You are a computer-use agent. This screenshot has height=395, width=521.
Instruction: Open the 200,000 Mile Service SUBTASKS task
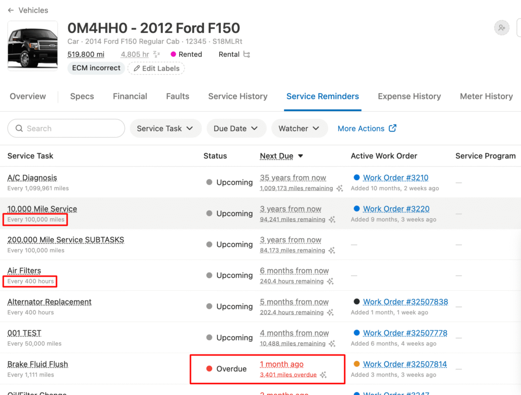tap(66, 239)
